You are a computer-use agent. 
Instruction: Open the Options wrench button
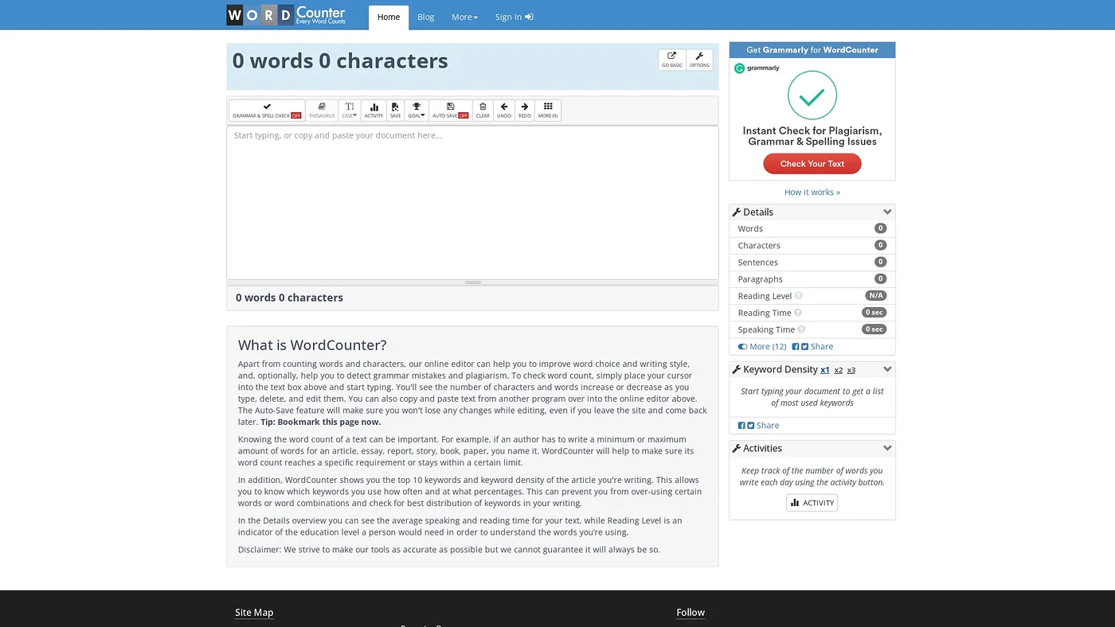[x=699, y=60]
